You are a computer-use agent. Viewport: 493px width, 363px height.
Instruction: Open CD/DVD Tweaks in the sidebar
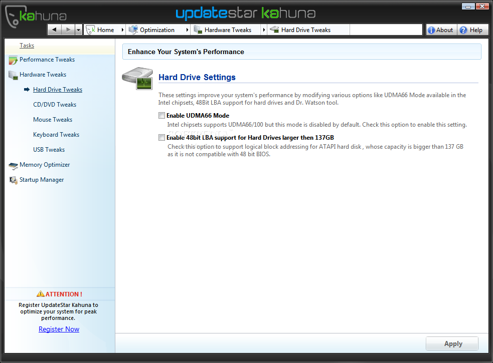(55, 105)
